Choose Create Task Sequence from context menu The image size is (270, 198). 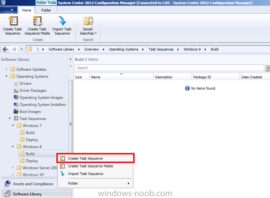[95, 158]
